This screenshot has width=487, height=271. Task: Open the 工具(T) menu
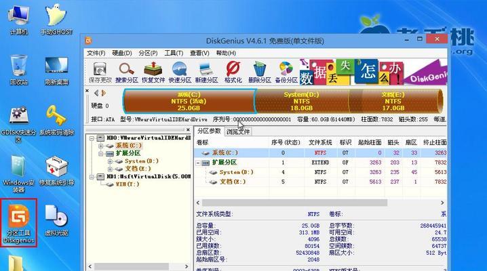click(174, 53)
